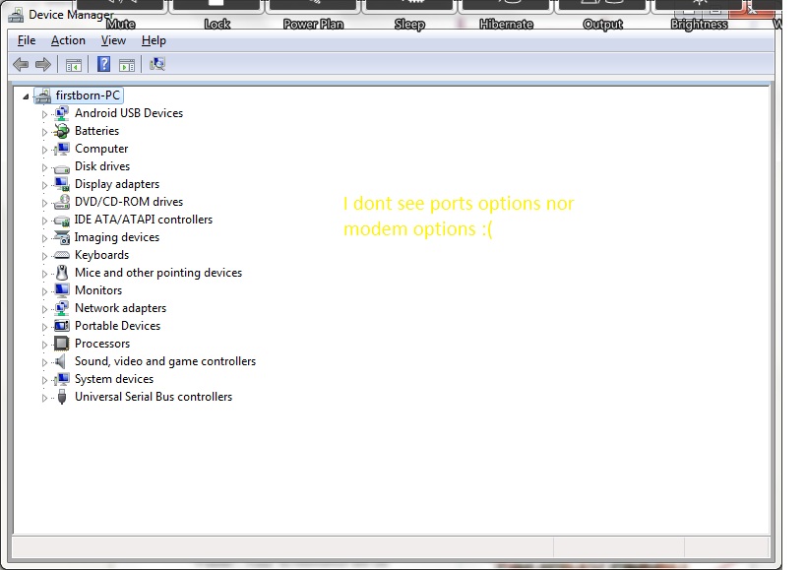Select the Android USB Devices label
This screenshot has height=570, width=806.
pyautogui.click(x=129, y=113)
